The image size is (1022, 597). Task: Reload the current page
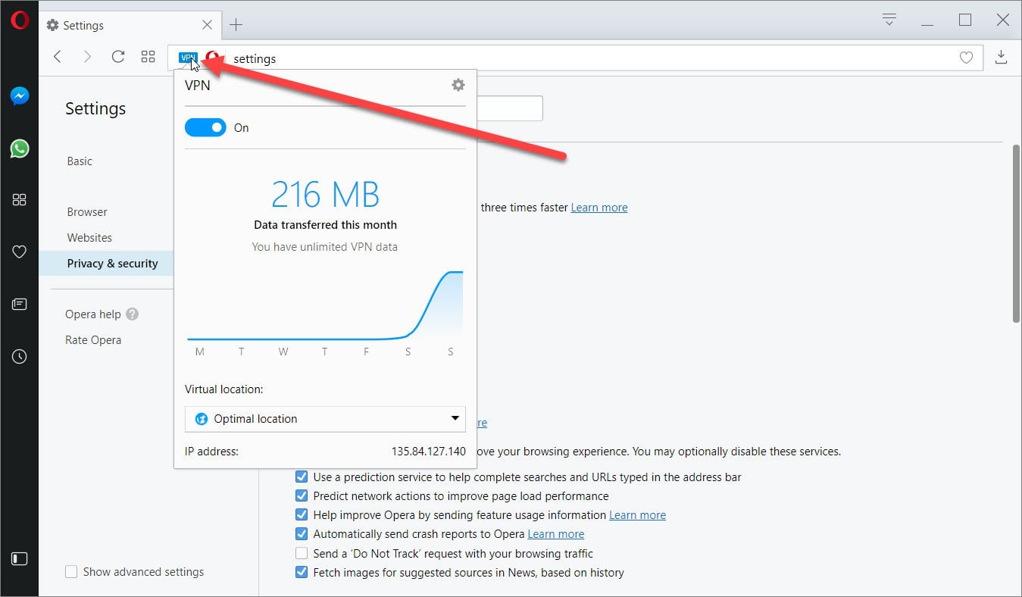pyautogui.click(x=117, y=56)
